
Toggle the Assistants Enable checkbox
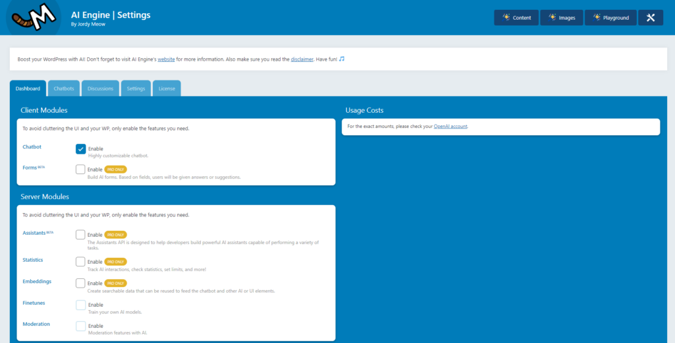80,234
